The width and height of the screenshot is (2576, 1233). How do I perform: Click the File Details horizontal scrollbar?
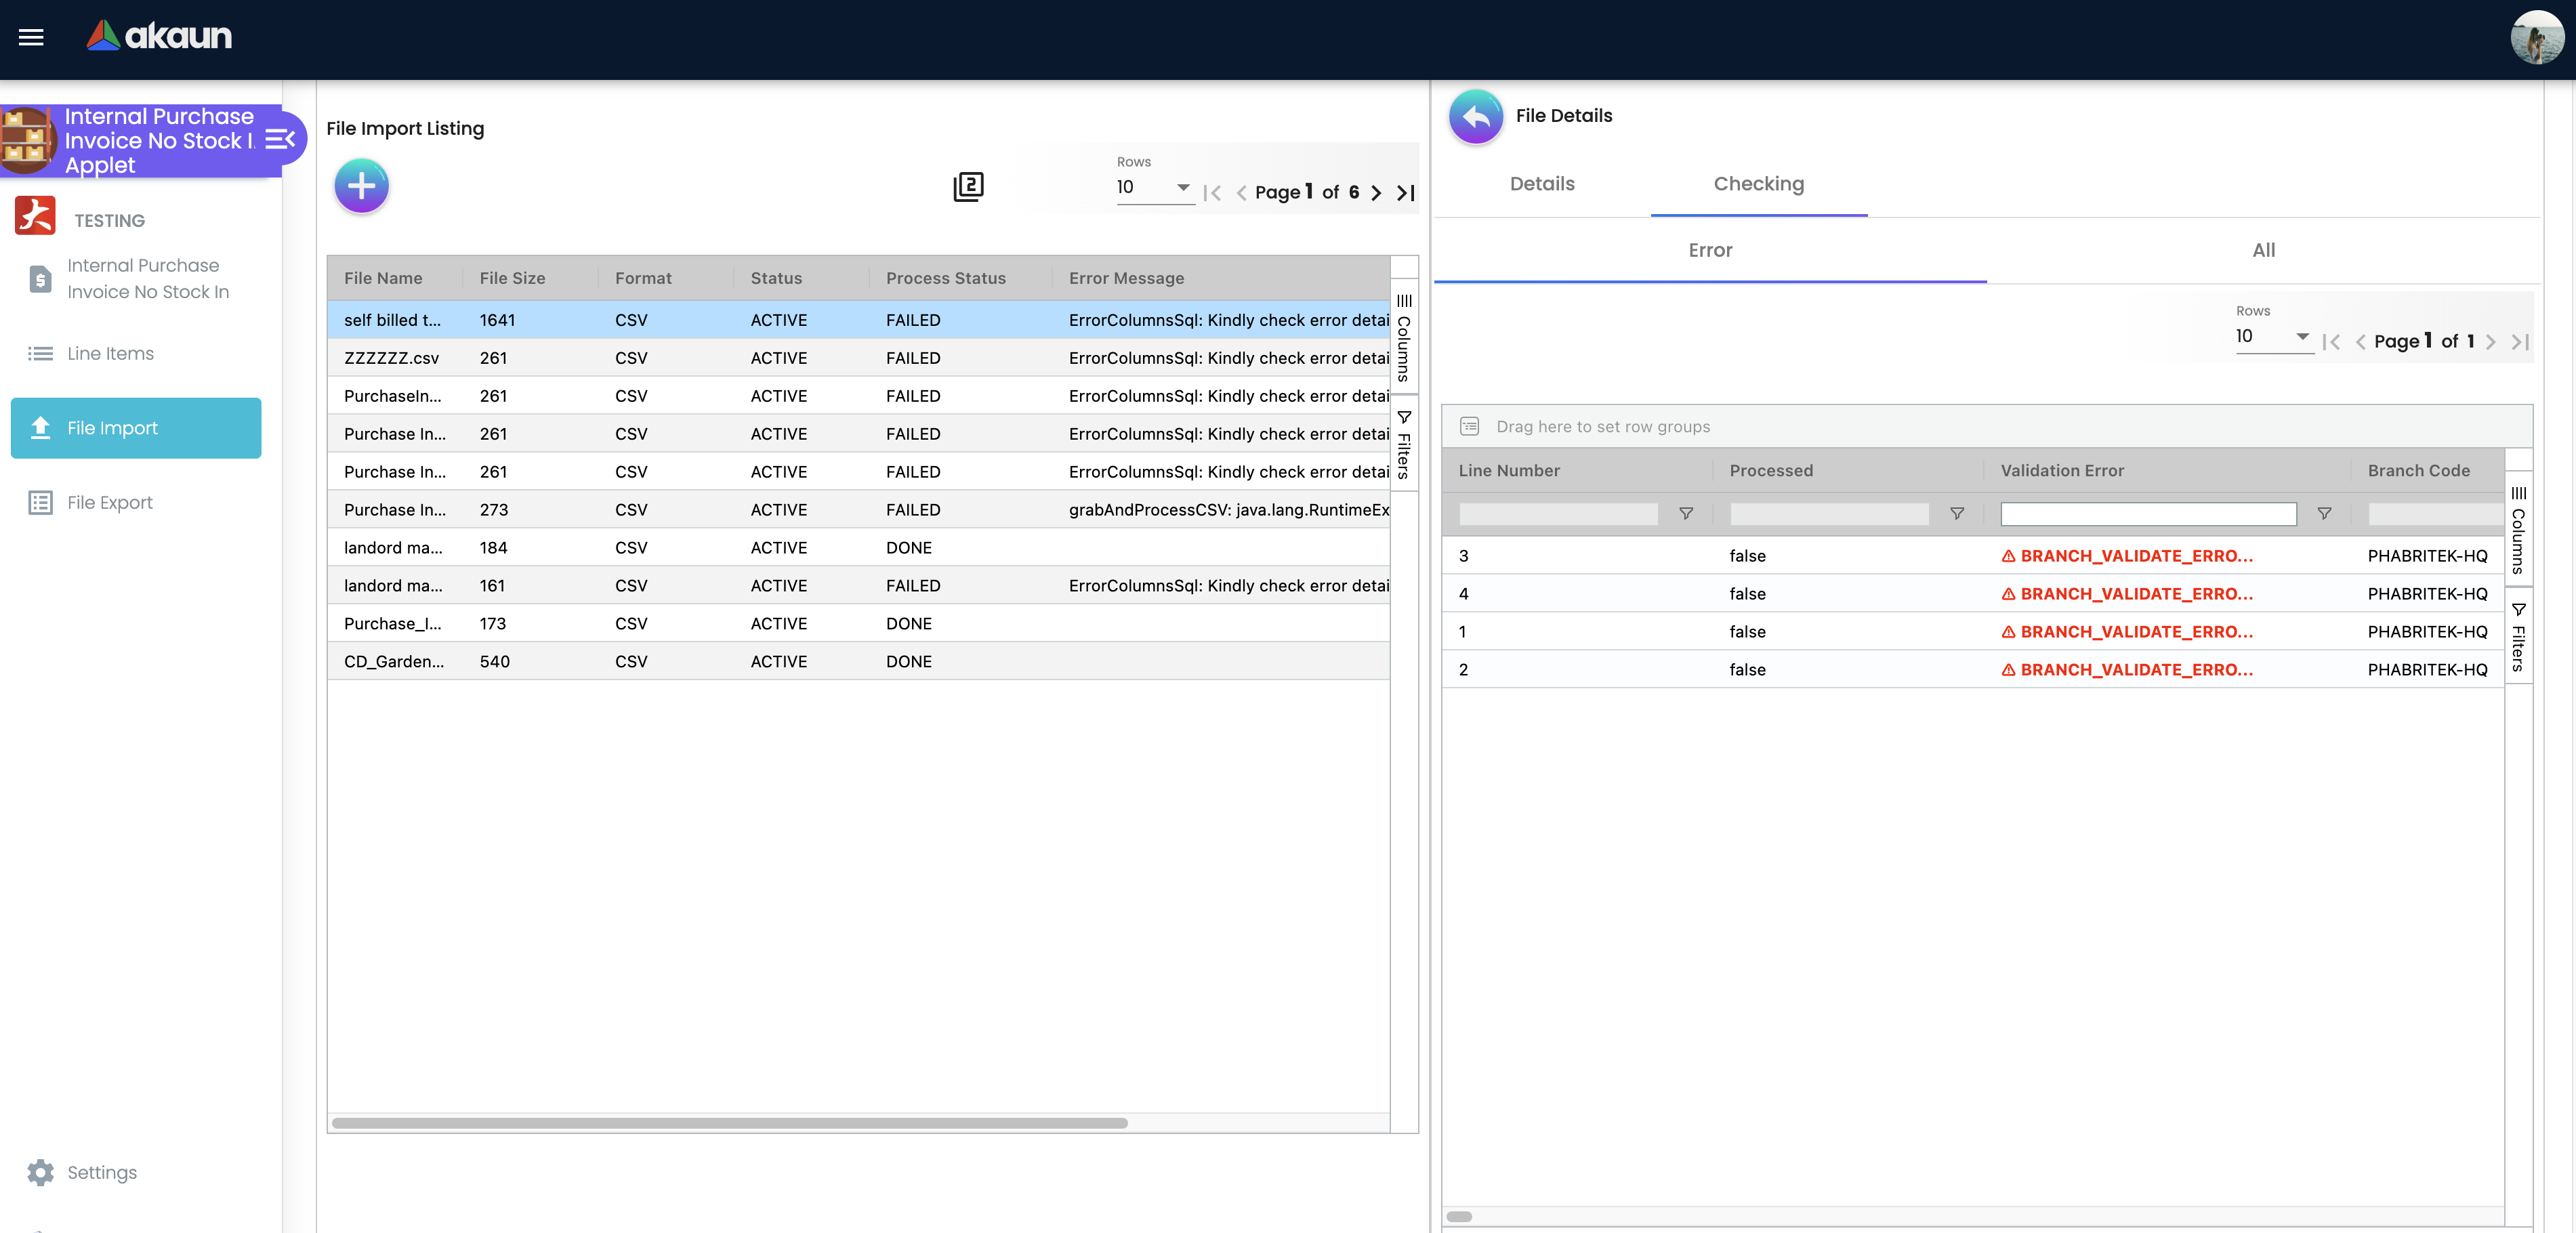click(1459, 1216)
